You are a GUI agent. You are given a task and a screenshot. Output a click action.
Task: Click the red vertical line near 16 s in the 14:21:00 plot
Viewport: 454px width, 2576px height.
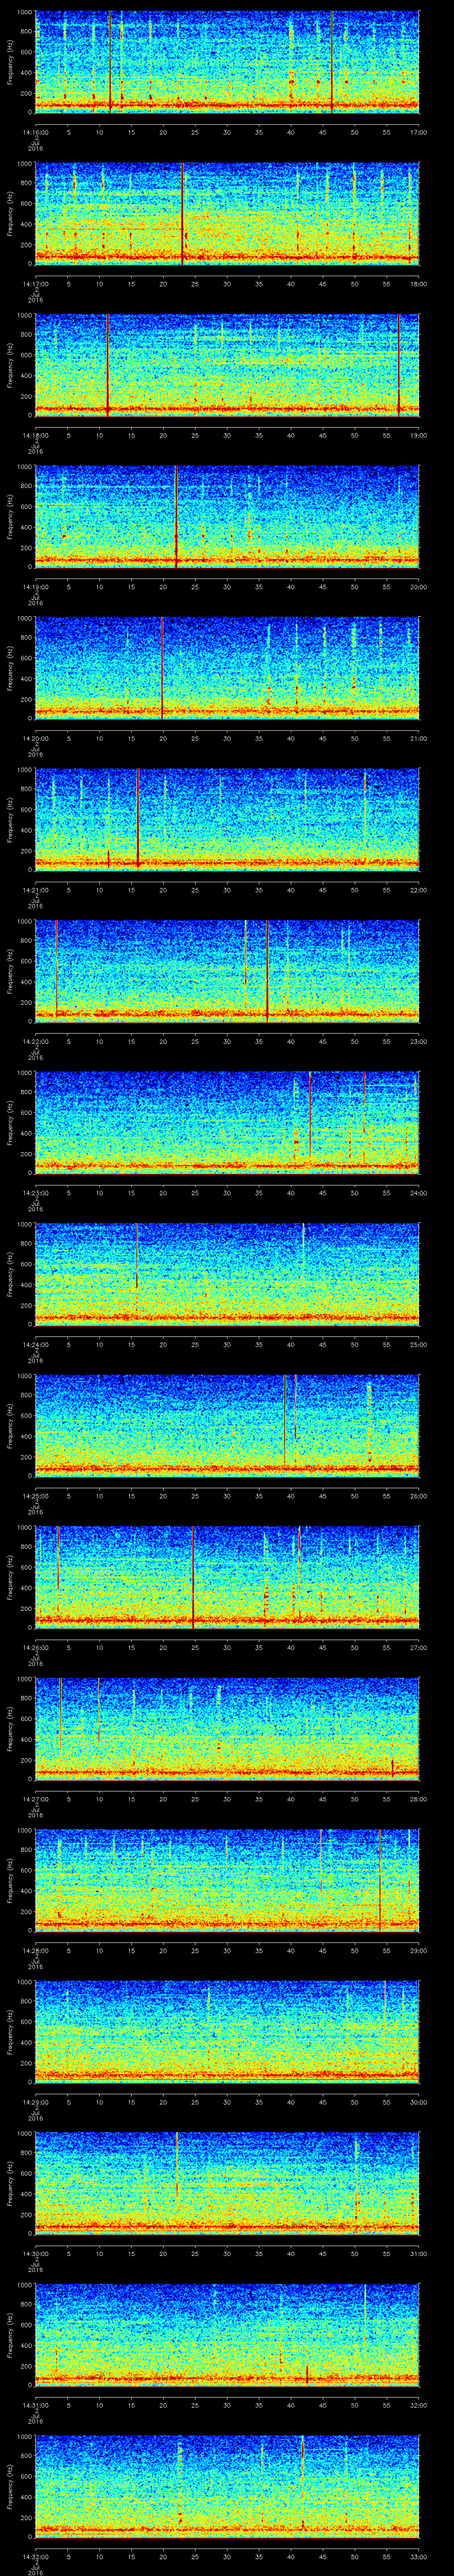(138, 819)
